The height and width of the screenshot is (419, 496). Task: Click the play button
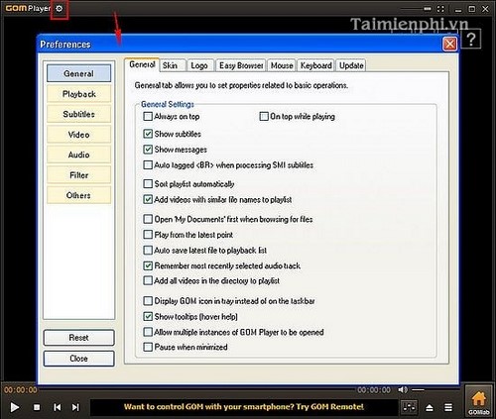coord(14,407)
